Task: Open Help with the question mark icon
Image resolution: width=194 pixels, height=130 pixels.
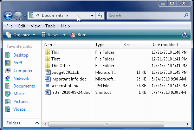Action: (185, 35)
